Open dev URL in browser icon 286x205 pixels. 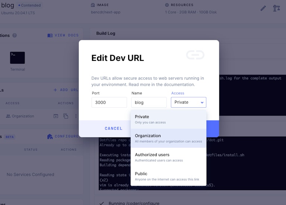pos(56,116)
